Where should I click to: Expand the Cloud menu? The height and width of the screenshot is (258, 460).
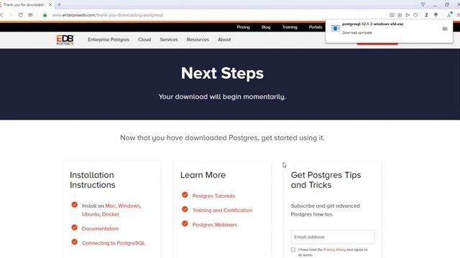(x=144, y=39)
